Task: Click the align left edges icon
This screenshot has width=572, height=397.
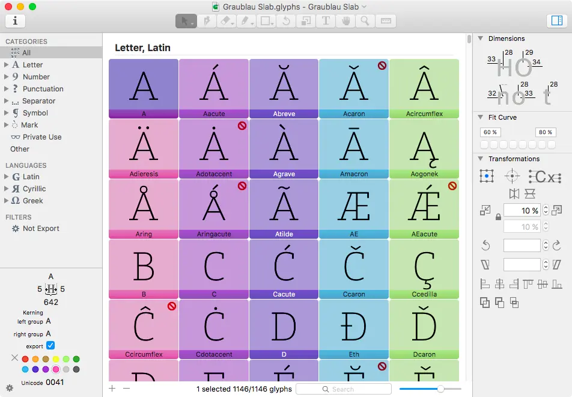Action: coord(485,284)
